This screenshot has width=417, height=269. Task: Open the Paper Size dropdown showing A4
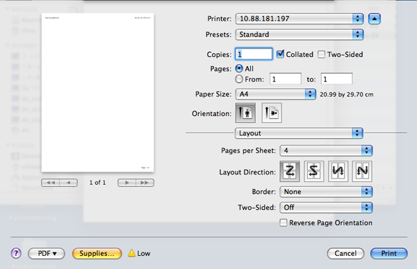[275, 95]
